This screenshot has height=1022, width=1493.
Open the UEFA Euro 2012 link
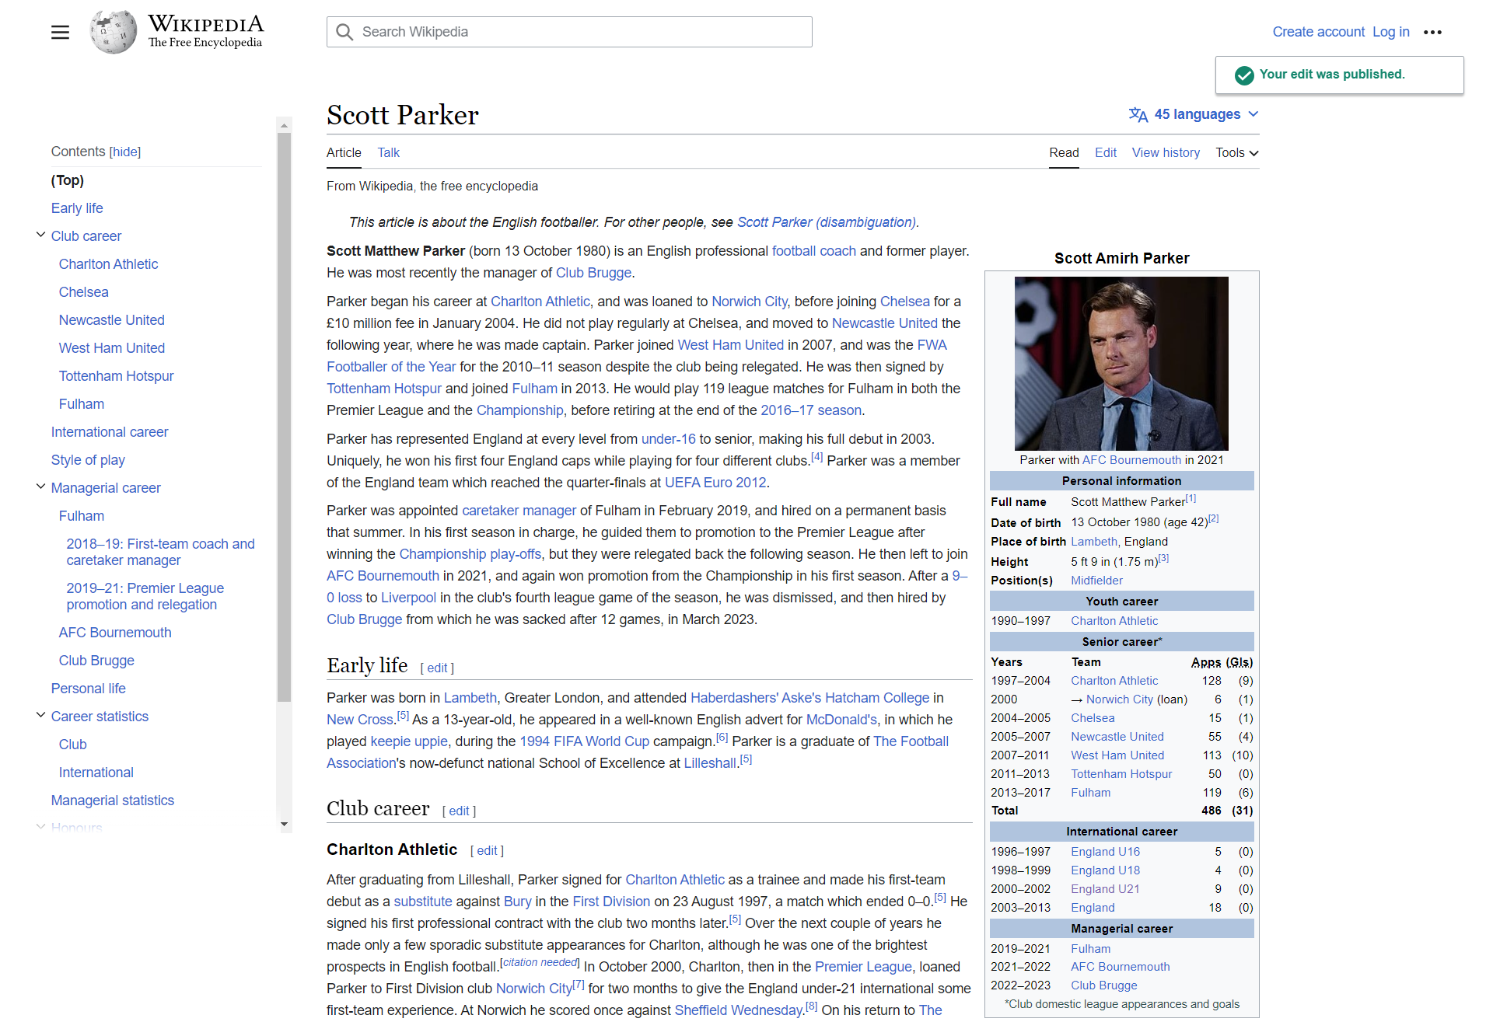click(x=715, y=483)
